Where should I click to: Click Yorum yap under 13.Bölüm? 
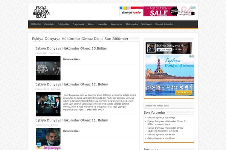pos(54,53)
